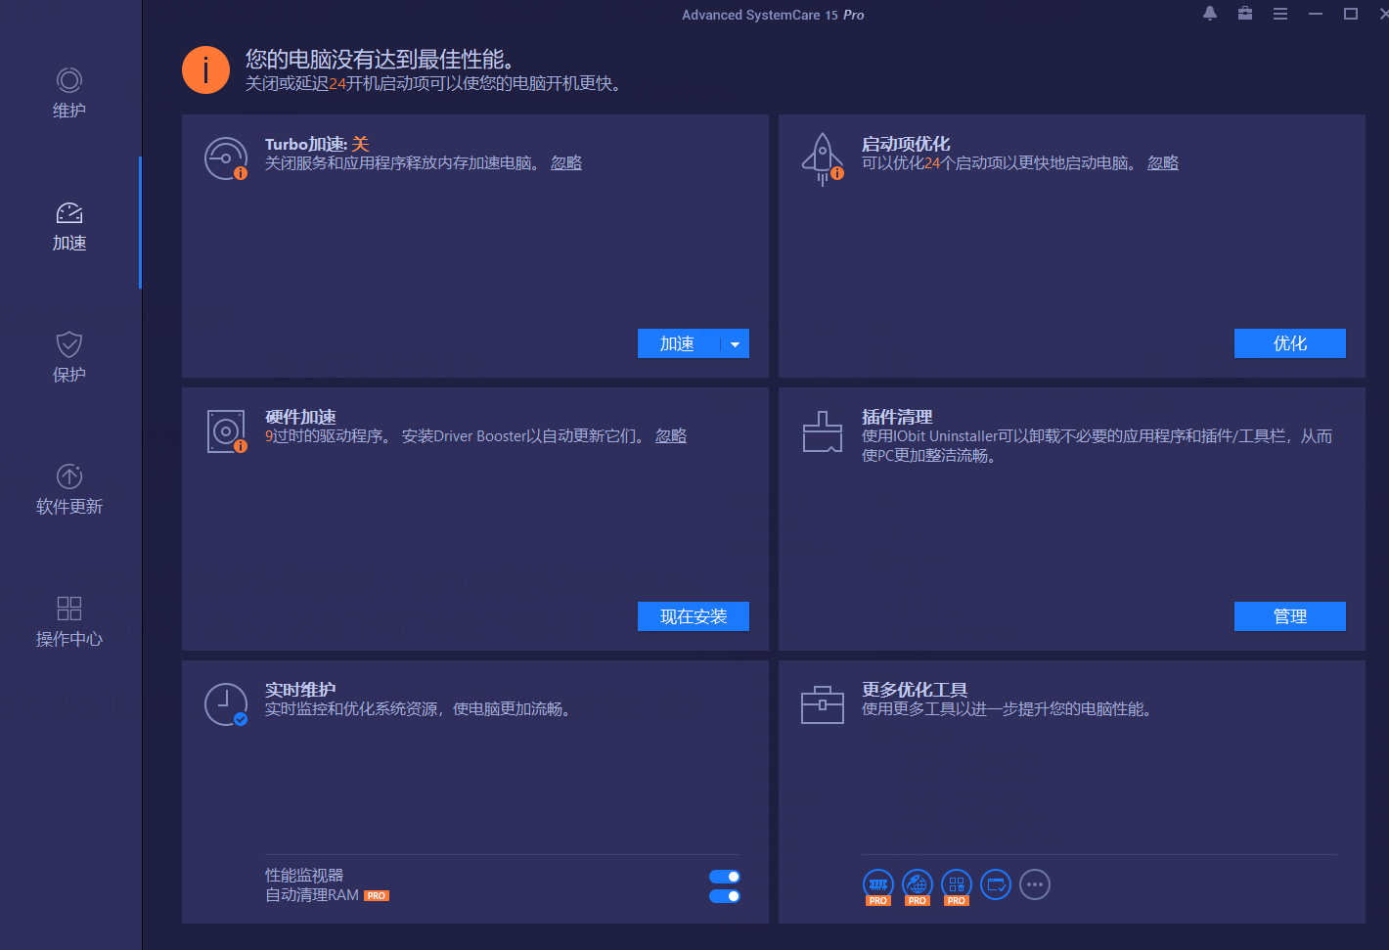Toggle the Performance Monitor (性能监视器) switch
1389x950 pixels.
pyautogui.click(x=725, y=877)
